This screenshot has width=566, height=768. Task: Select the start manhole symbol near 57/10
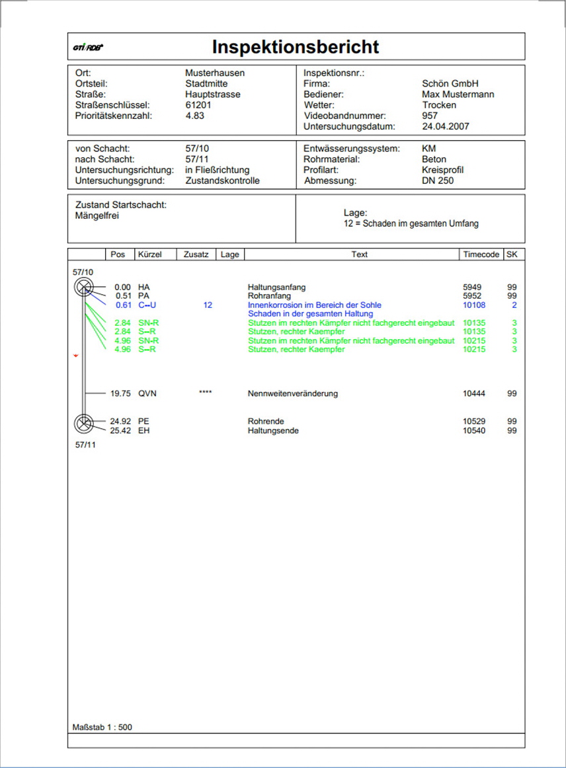[x=84, y=286]
